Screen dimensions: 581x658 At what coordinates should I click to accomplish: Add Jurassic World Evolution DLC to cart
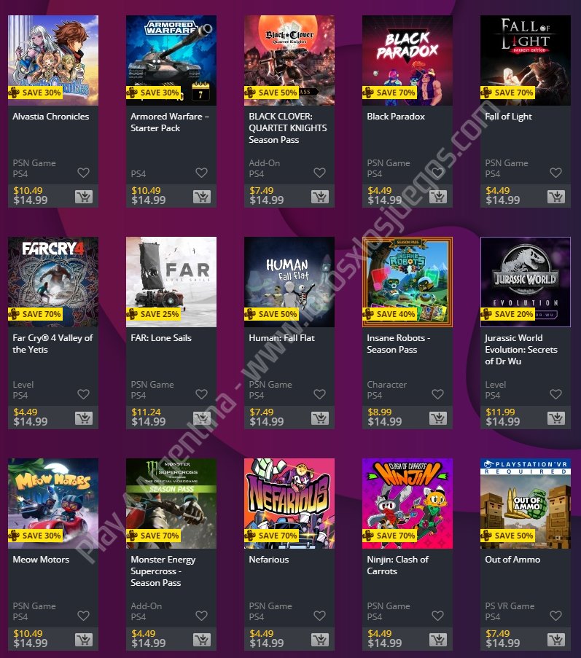556,418
